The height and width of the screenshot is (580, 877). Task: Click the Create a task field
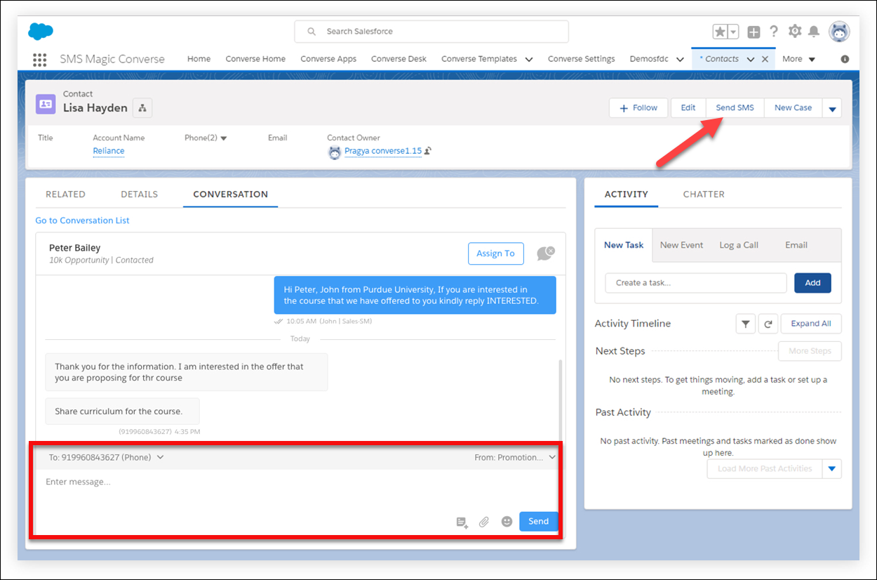click(x=696, y=283)
